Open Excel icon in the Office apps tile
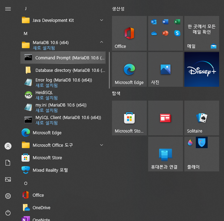Screen dimensions: 224x221 (x=177, y=22)
